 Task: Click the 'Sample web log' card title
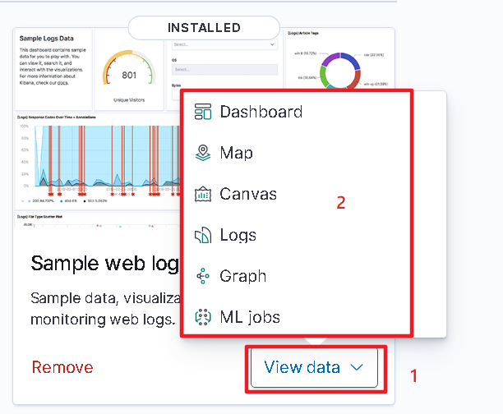pos(105,264)
